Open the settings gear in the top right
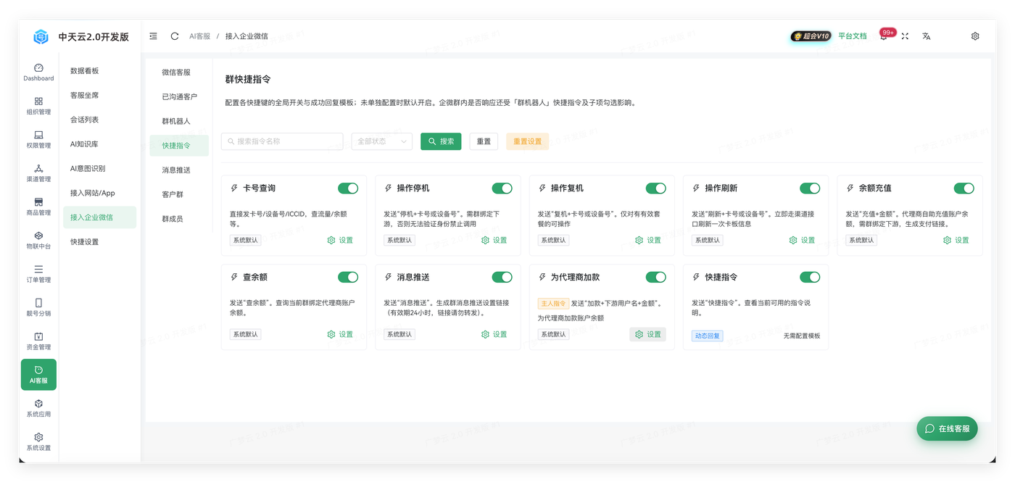This screenshot has width=1015, height=482. point(975,36)
